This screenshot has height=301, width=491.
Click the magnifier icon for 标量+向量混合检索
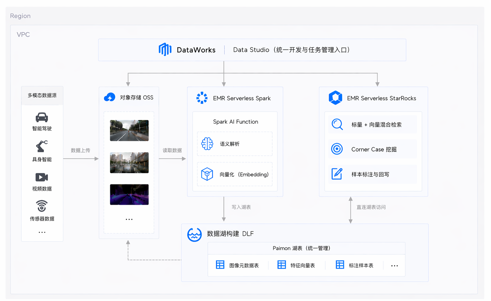337,124
